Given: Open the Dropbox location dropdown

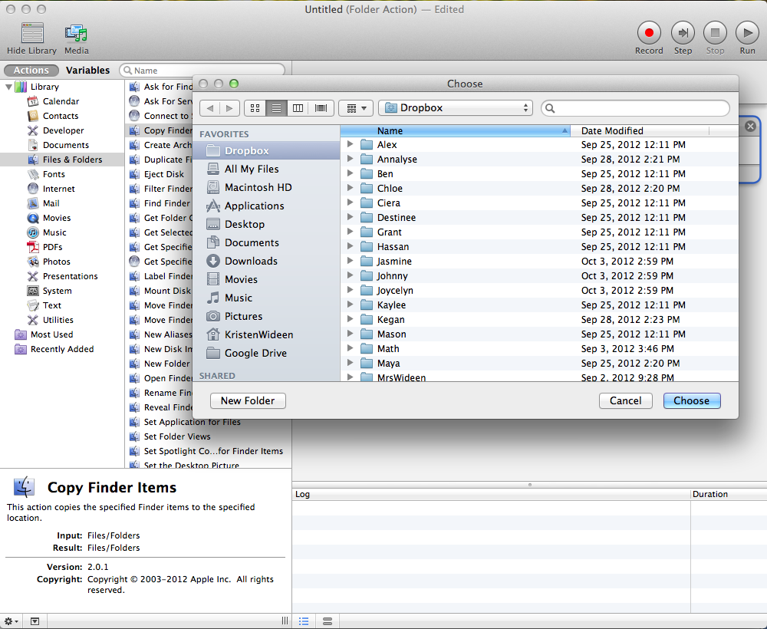Looking at the screenshot, I should pos(455,107).
